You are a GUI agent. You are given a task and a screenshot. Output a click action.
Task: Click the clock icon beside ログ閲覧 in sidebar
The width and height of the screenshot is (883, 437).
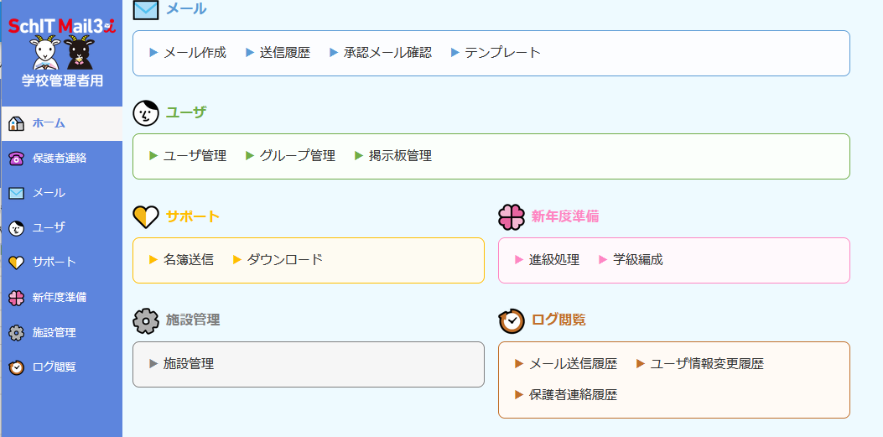tap(16, 367)
